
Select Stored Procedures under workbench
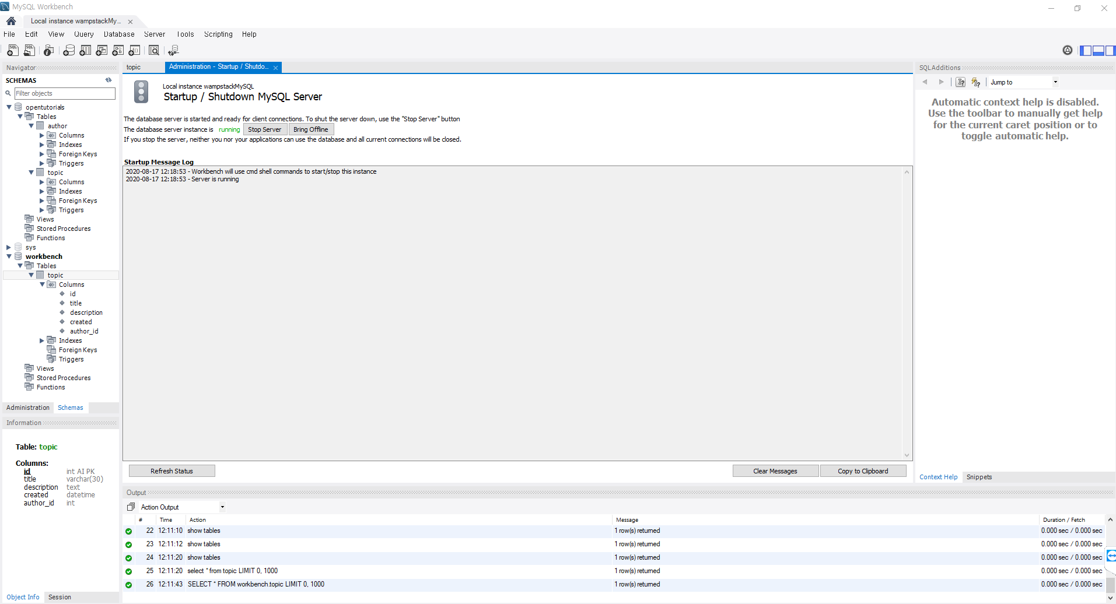pos(64,378)
